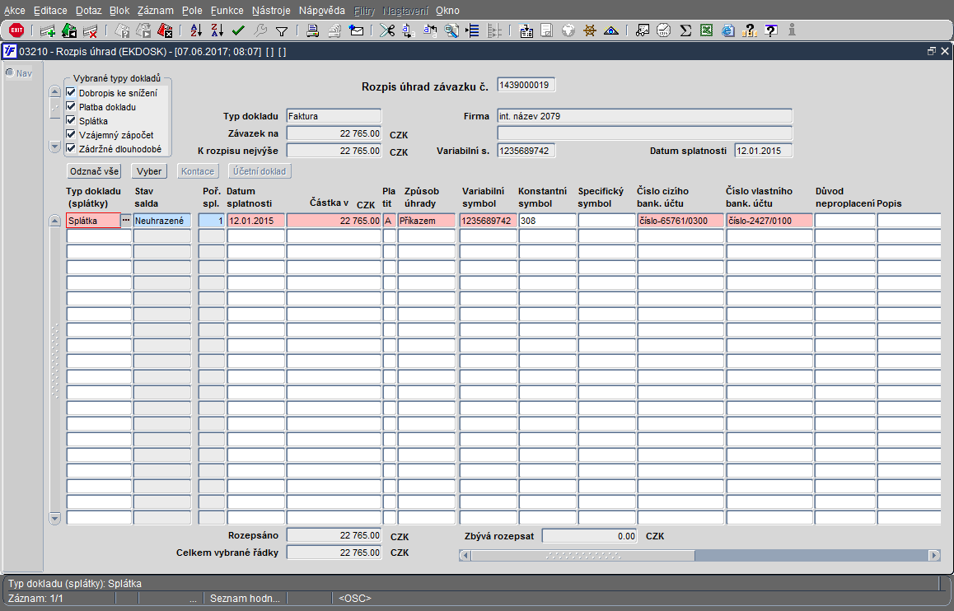
Task: Click the ship wheel navigation icon
Action: pos(589,30)
